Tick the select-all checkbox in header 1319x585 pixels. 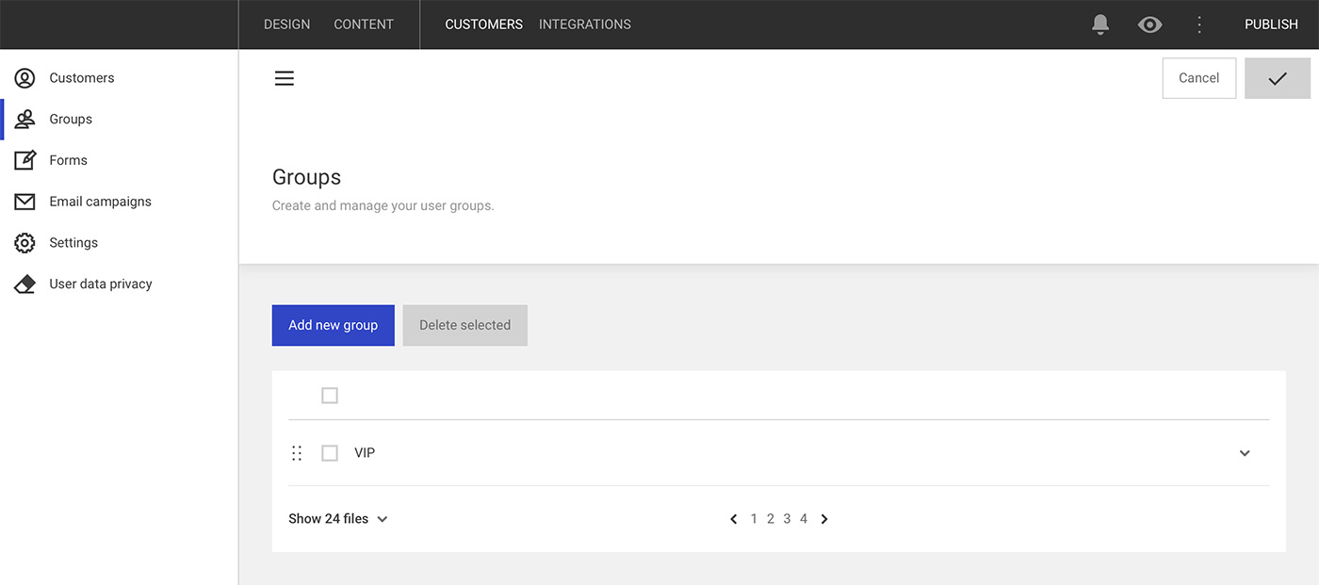click(x=330, y=396)
